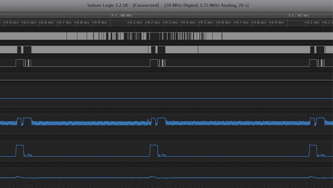Click the flat blue line of the first analog channel

tap(167, 99)
